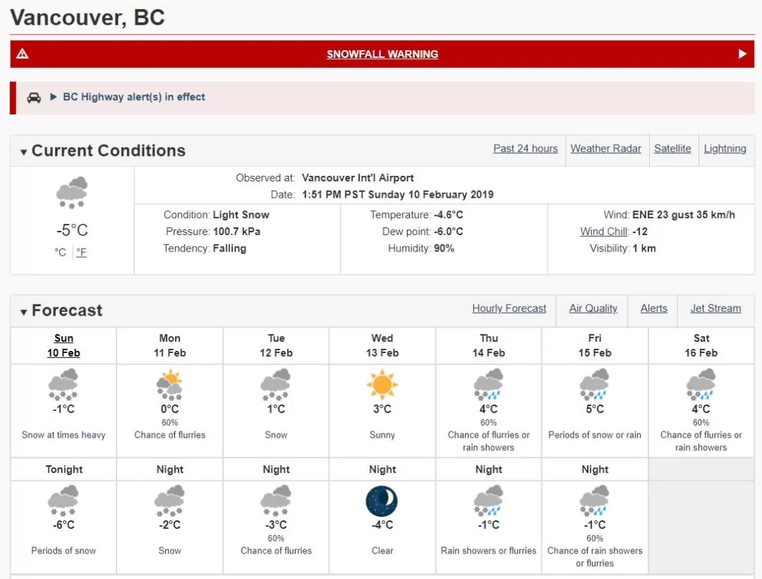Viewport: 762px width, 579px height.
Task: Click the current conditions light snow icon
Action: (x=72, y=193)
